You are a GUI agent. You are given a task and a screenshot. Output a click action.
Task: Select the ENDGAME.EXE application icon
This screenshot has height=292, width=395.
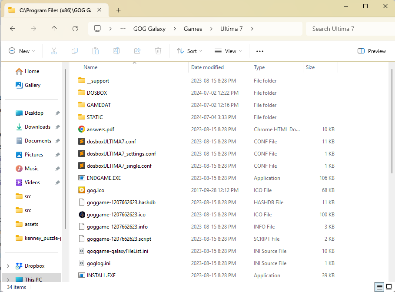[81, 178]
